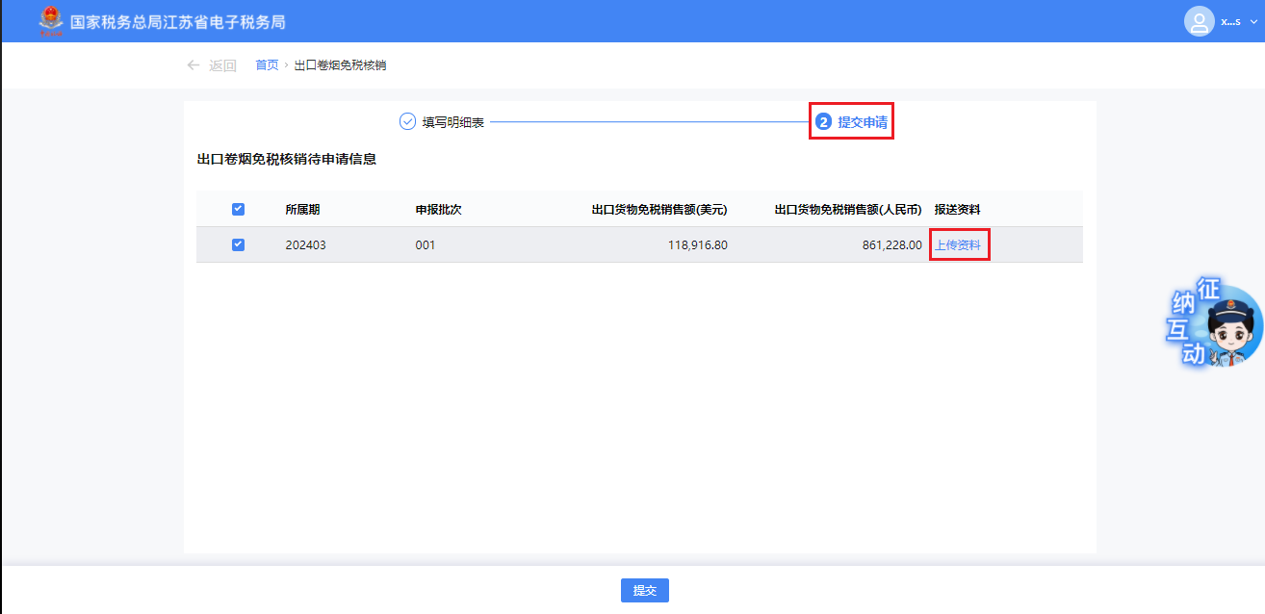Click the back arrow icon
Image resolution: width=1265 pixels, height=614 pixels.
pos(194,65)
